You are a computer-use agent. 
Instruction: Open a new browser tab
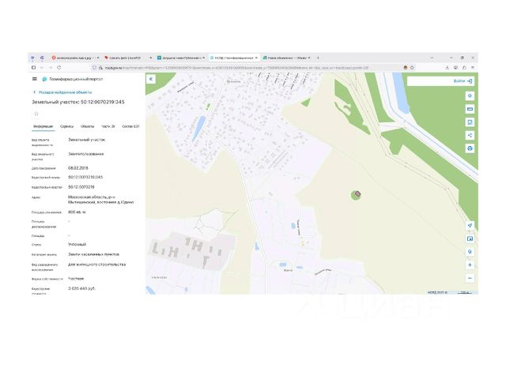[x=318, y=58]
